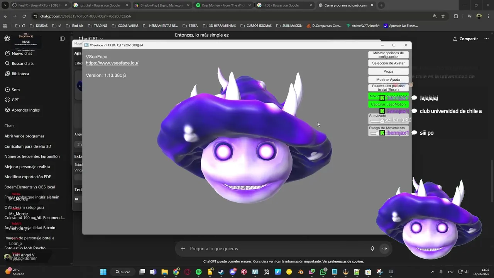Switch to the HIDE Google search tab

tap(285, 5)
